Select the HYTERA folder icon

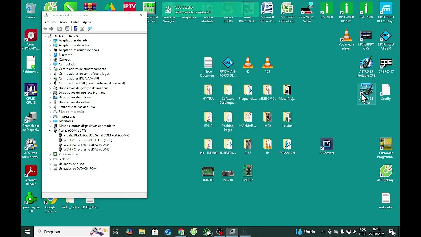pyautogui.click(x=208, y=92)
